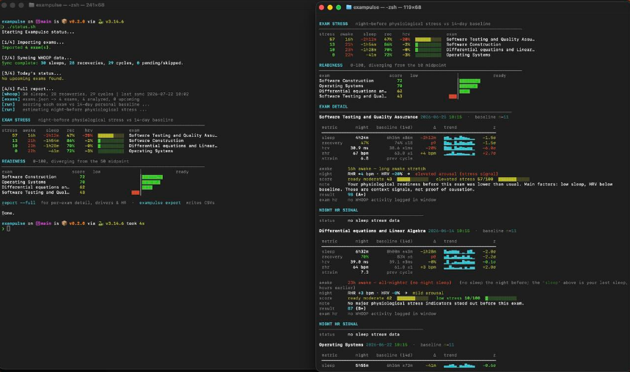The width and height of the screenshot is (630, 372).
Task: Click the red readiness bar in the left window
Action: (x=136, y=193)
